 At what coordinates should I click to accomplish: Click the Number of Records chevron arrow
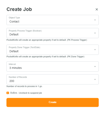click(95, 79)
